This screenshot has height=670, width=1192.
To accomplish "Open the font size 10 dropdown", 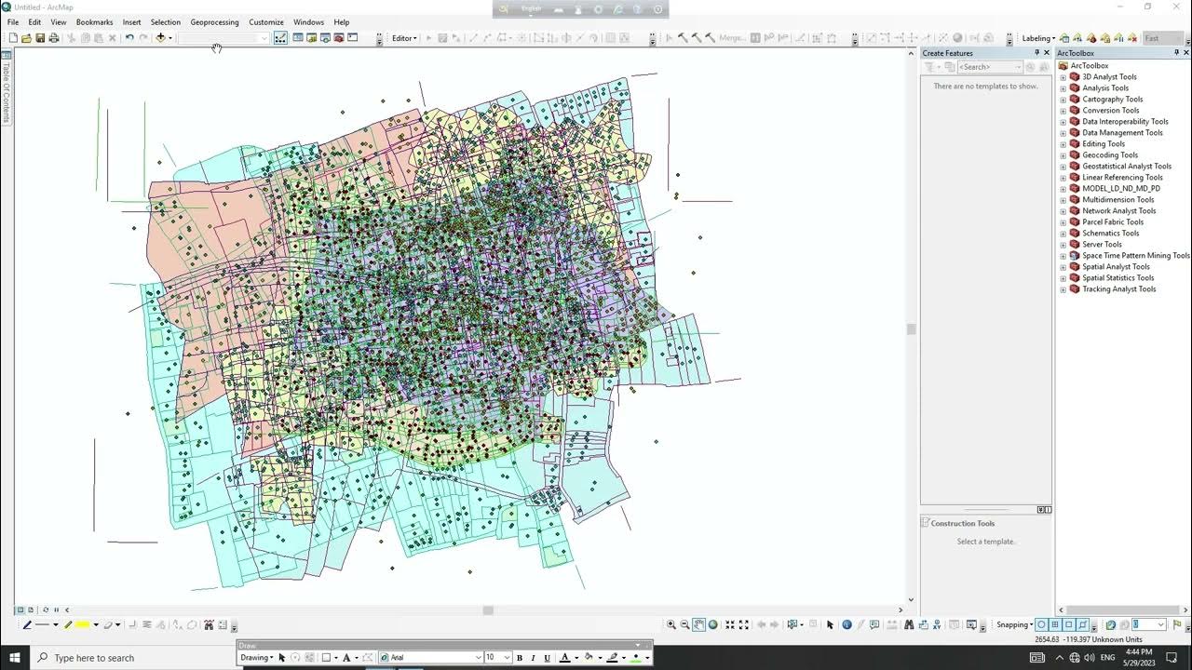I will pyautogui.click(x=507, y=658).
